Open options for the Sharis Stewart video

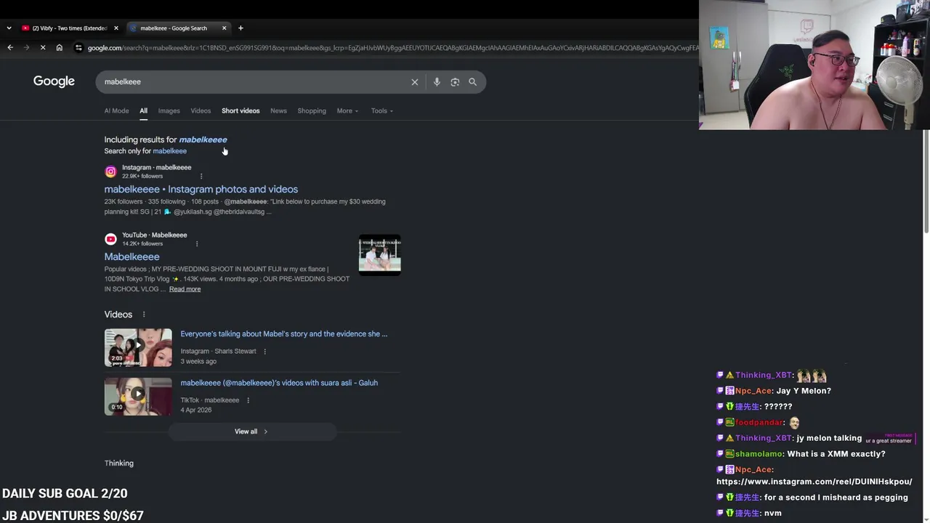point(264,352)
